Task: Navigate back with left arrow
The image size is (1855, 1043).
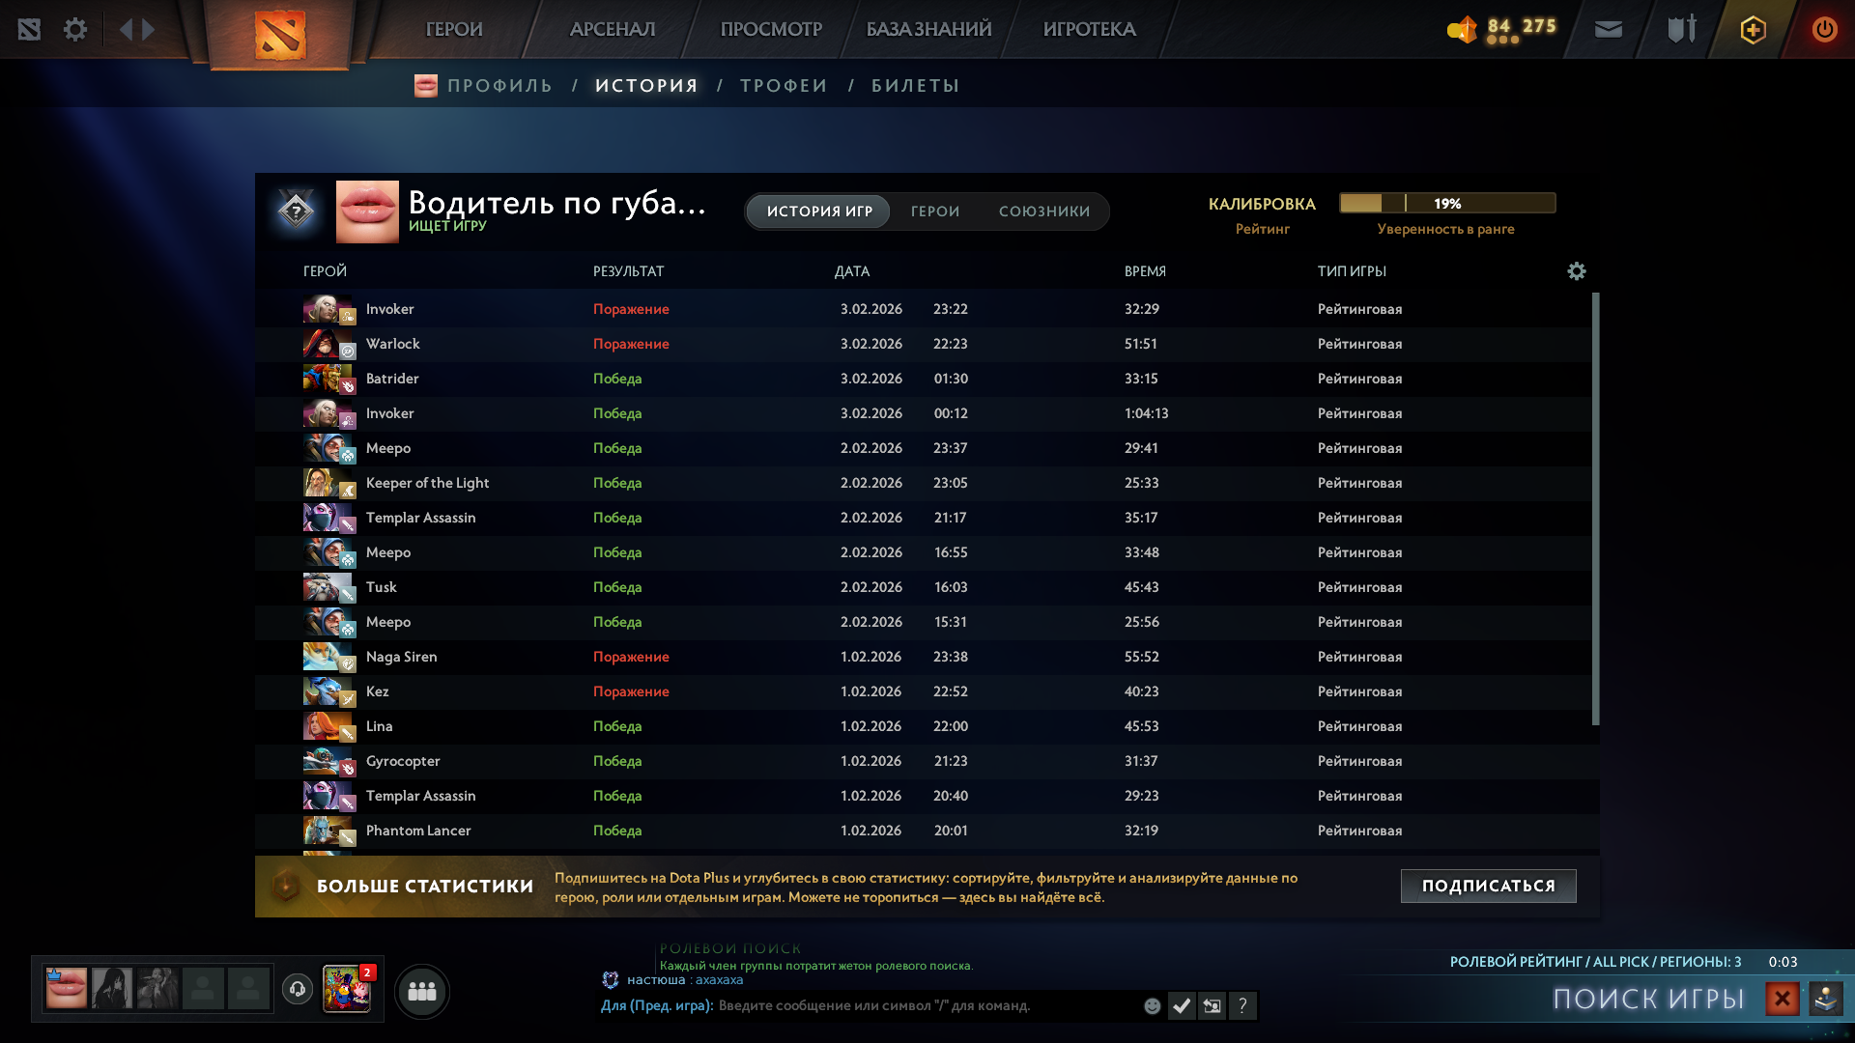Action: pos(126,29)
